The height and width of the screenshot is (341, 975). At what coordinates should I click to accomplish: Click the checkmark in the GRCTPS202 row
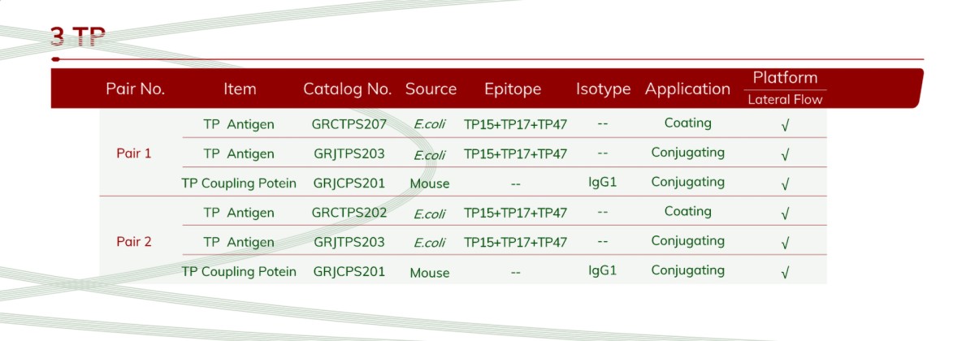click(785, 214)
